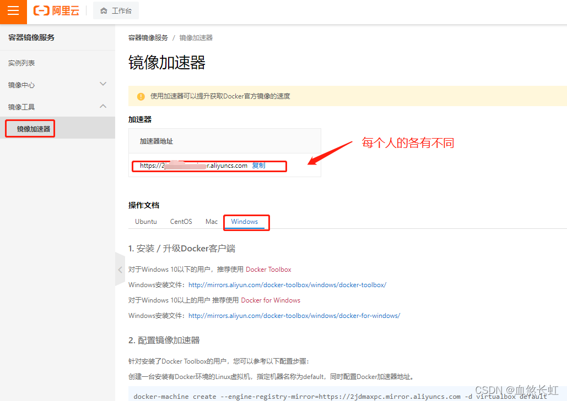The image size is (567, 401).
Task: Click the '1. 安装 / 升级Docker客户端' heading
Action: pyautogui.click(x=182, y=249)
